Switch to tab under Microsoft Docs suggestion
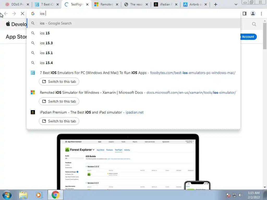Viewport: 267px width, 200px height. (59, 101)
